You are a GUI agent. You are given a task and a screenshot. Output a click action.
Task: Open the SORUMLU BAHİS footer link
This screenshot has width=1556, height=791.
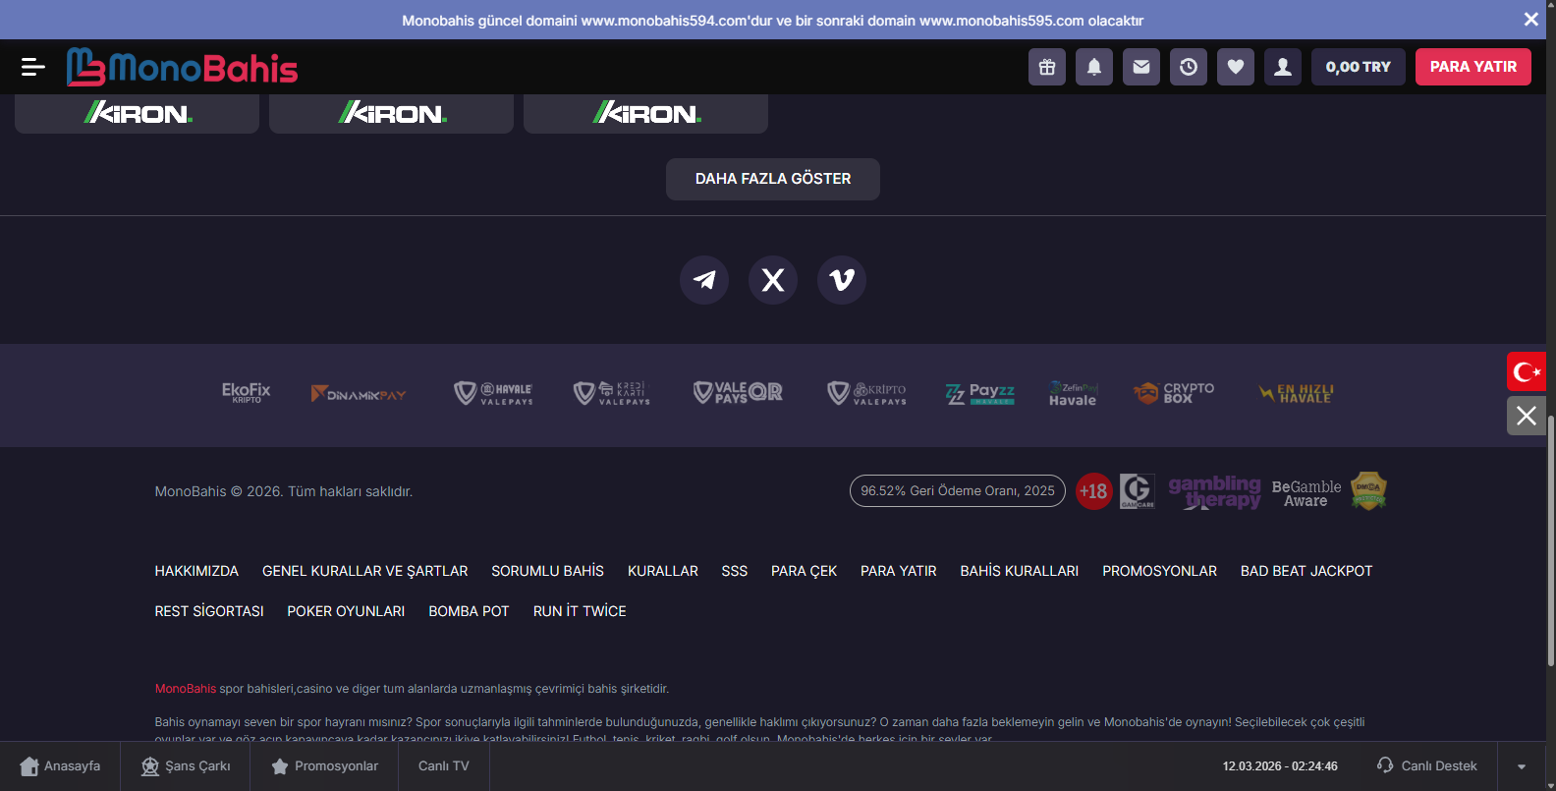click(x=547, y=571)
